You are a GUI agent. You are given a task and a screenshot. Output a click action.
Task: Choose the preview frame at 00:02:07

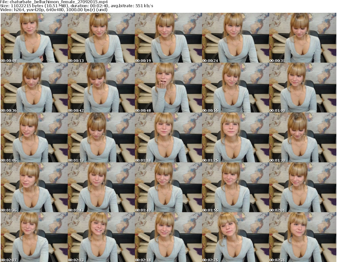(x=34, y=237)
